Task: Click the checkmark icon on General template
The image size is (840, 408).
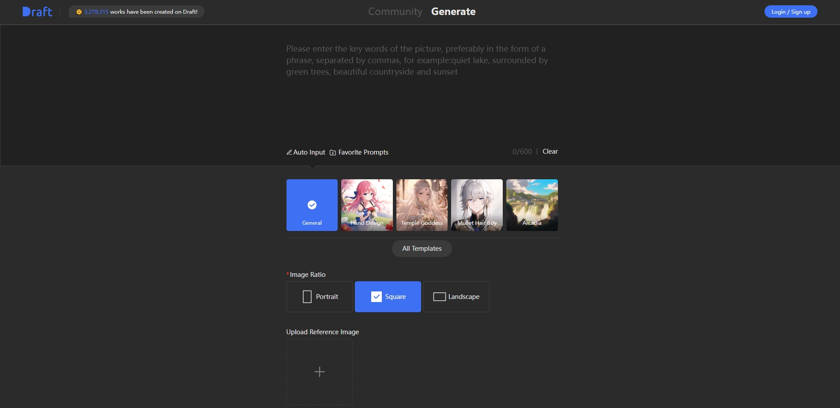Action: click(x=312, y=205)
